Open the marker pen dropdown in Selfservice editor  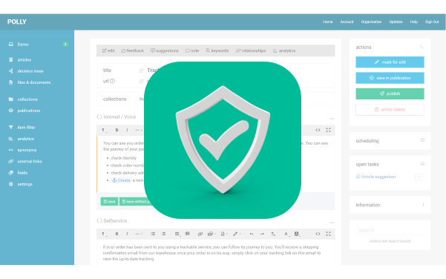click(x=237, y=234)
